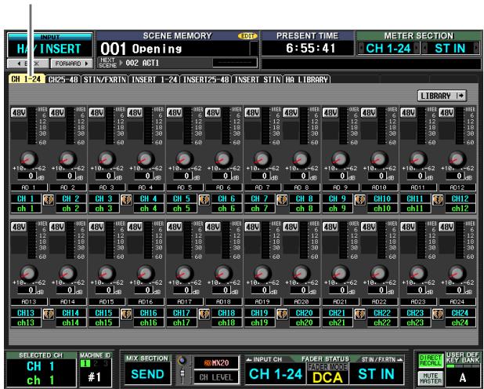Click the MX20 button
This screenshot has height=389, width=484.
pyautogui.click(x=215, y=362)
